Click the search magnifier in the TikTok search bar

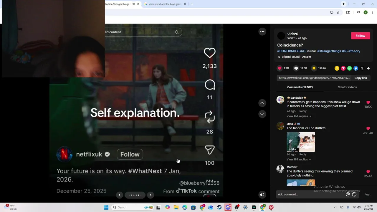[x=177, y=32]
